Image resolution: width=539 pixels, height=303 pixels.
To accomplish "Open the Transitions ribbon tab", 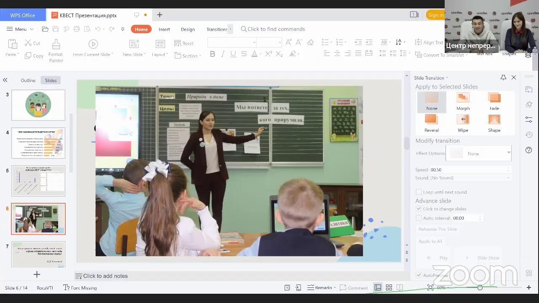I will click(216, 29).
